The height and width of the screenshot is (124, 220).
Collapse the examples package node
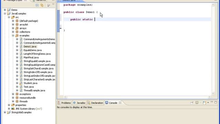coord(13,35)
